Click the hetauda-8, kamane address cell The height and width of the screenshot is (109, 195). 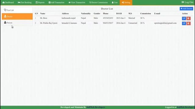click(69, 23)
